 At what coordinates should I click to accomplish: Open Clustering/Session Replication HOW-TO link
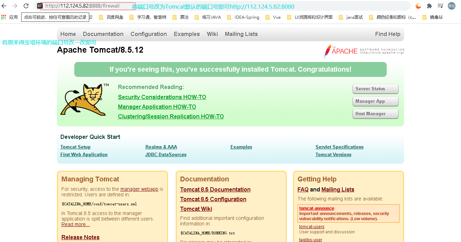pyautogui.click(x=171, y=116)
